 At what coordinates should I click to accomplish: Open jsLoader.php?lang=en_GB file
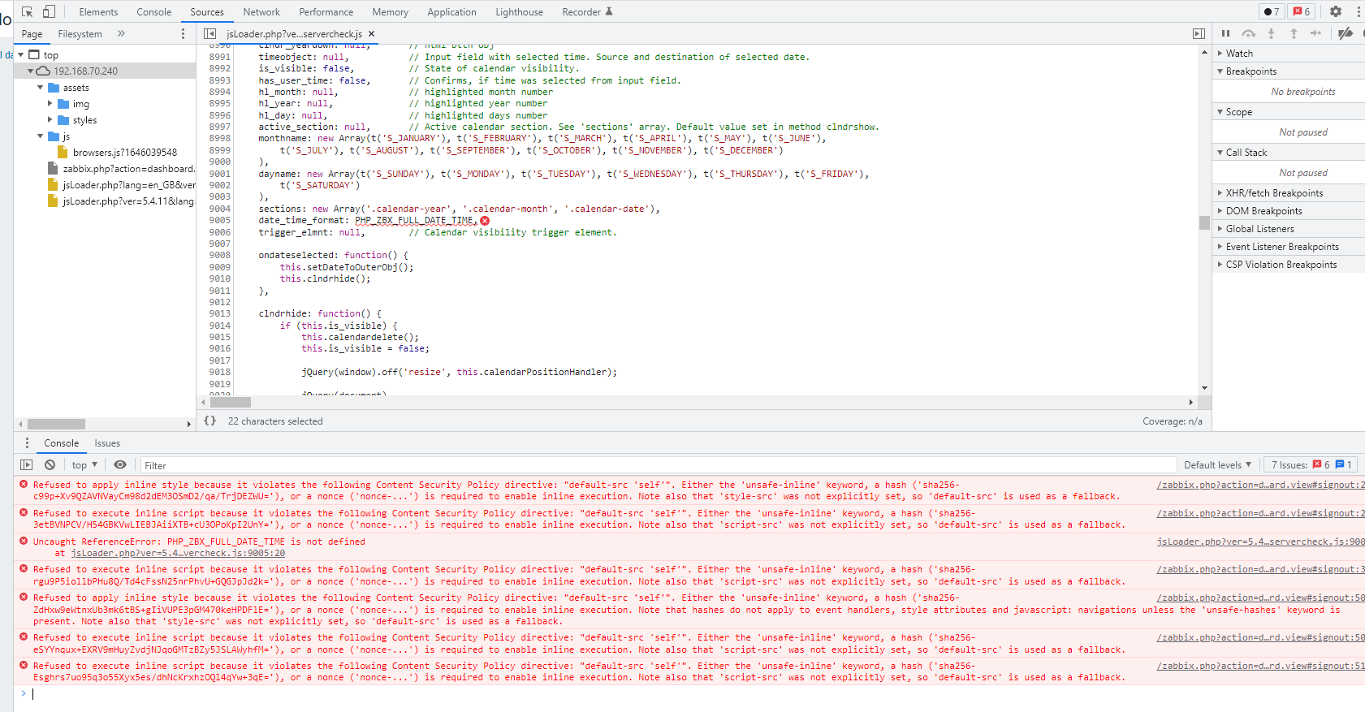122,184
